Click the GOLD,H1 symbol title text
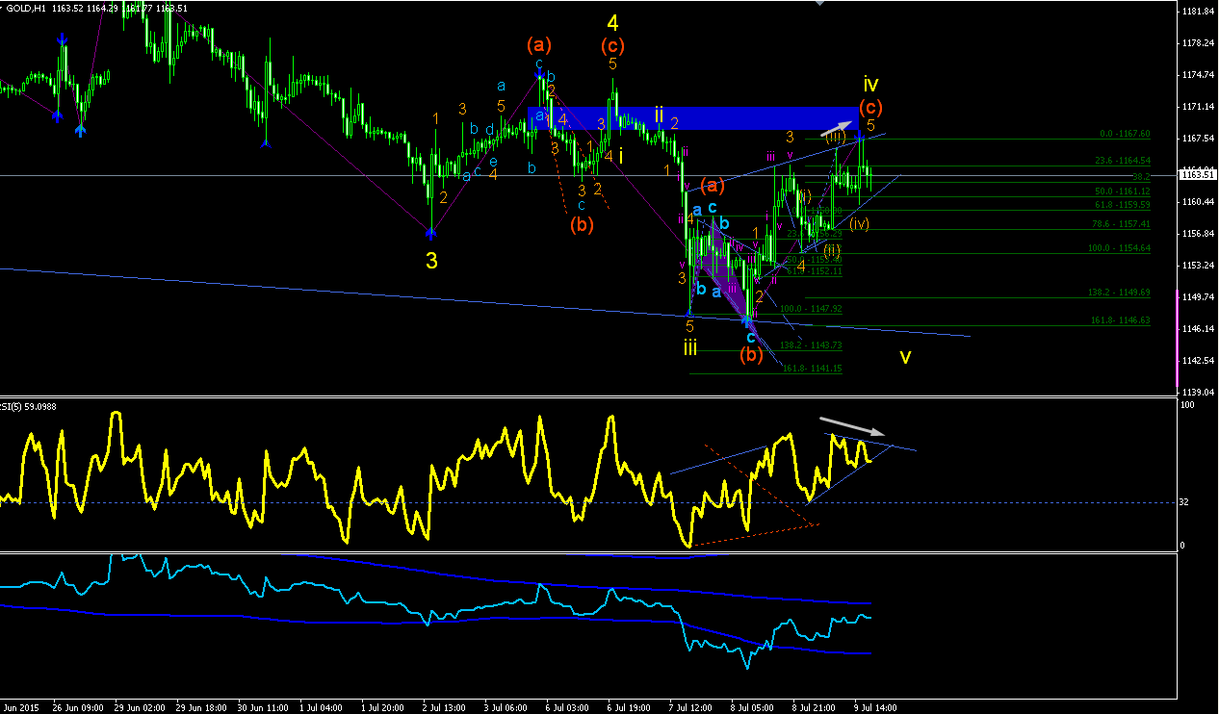Viewport: 1219px width, 714px height. tap(24, 9)
